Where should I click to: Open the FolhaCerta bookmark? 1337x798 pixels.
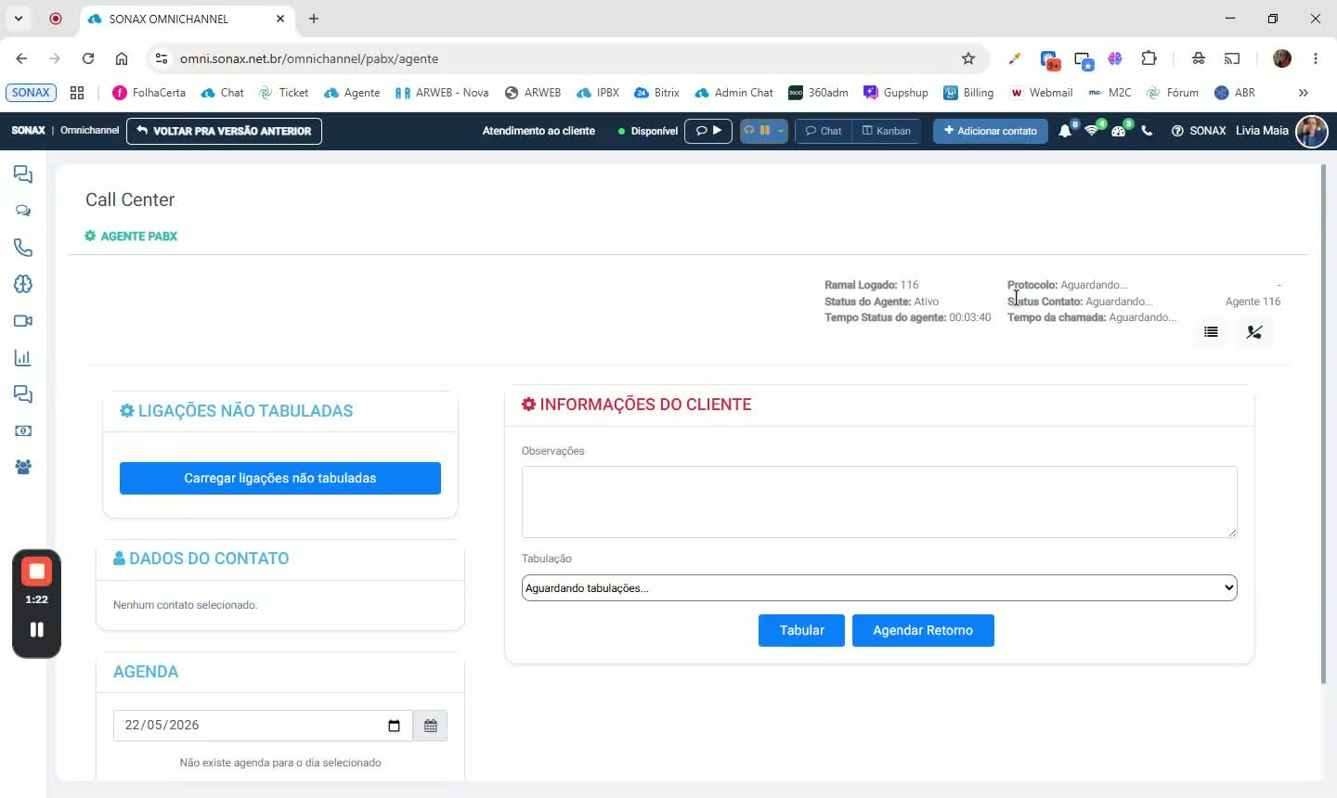coord(149,93)
